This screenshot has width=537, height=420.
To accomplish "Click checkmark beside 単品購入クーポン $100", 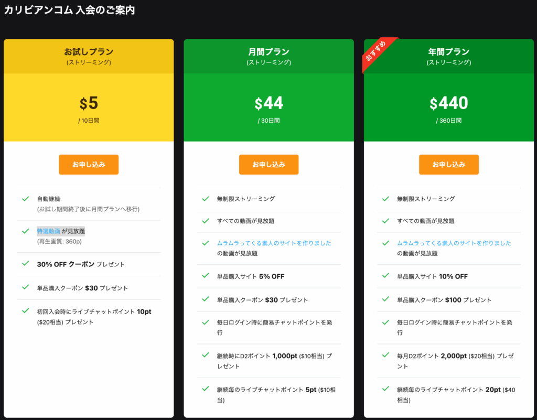I will pyautogui.click(x=385, y=299).
